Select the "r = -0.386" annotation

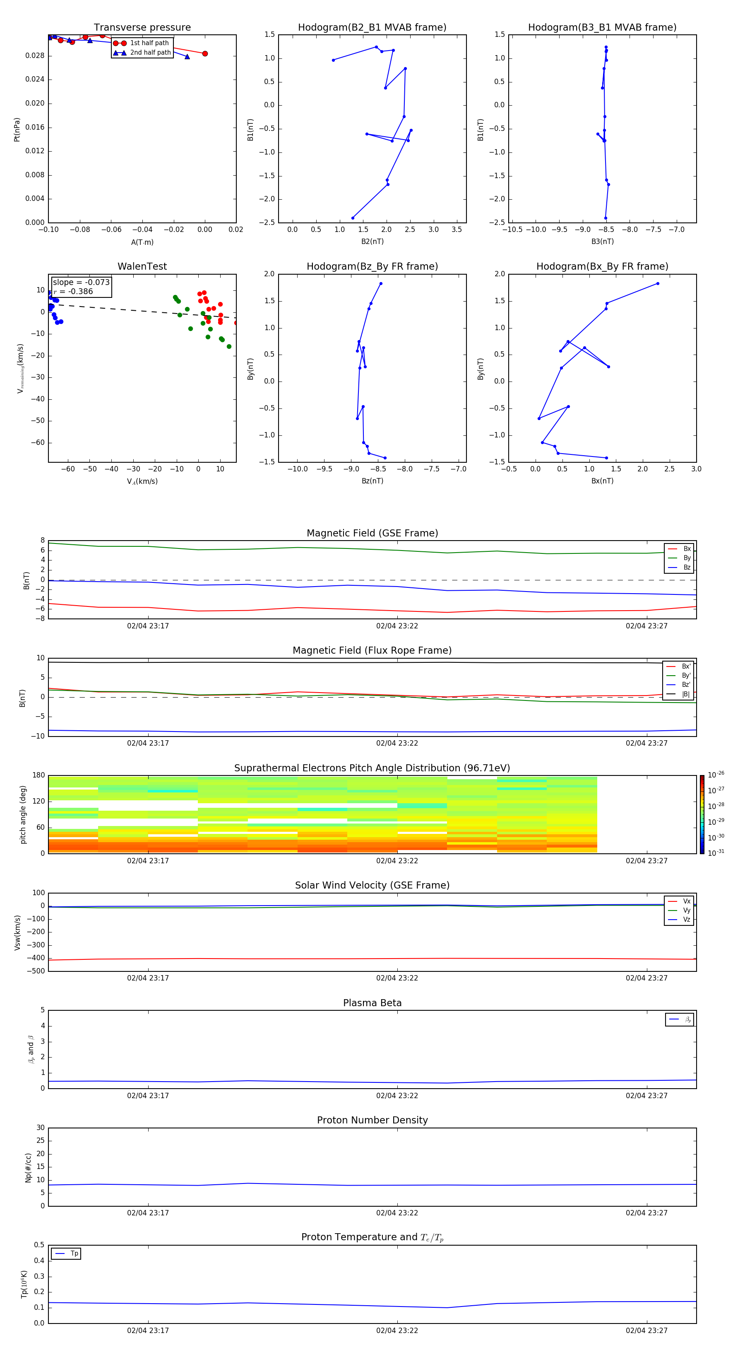(73, 291)
